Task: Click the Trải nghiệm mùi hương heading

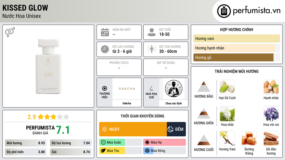Action: click(237, 71)
